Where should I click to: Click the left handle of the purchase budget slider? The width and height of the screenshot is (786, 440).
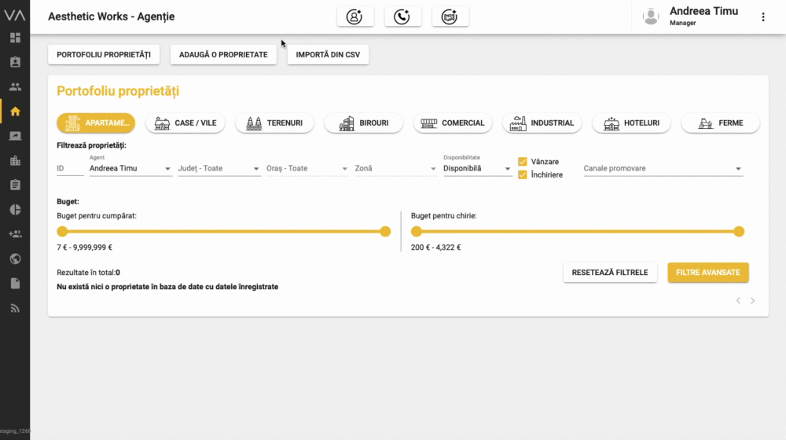coord(62,231)
